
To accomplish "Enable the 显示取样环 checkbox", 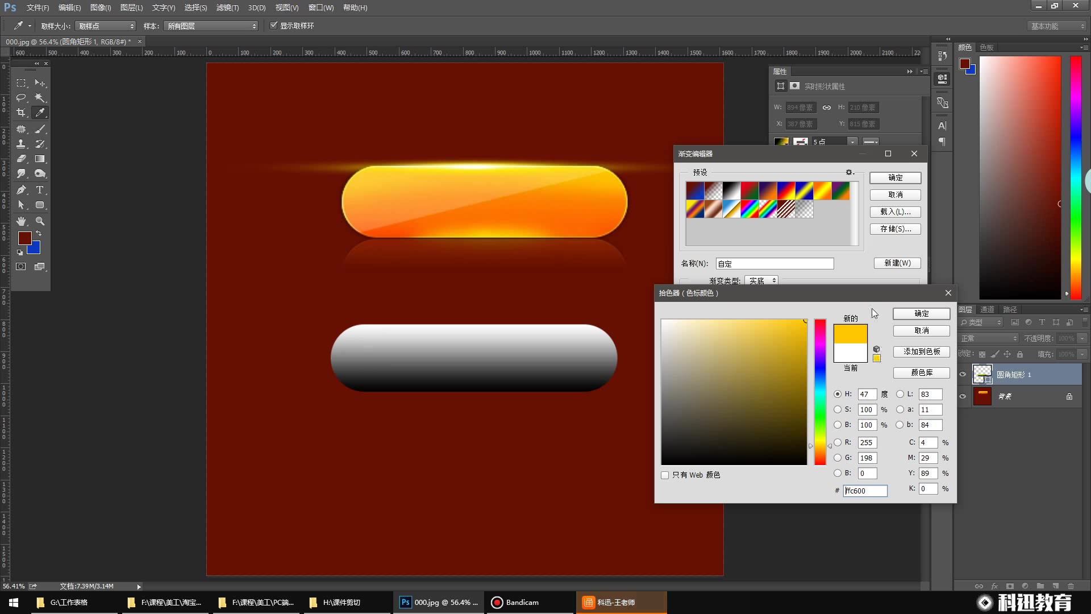I will tap(273, 26).
